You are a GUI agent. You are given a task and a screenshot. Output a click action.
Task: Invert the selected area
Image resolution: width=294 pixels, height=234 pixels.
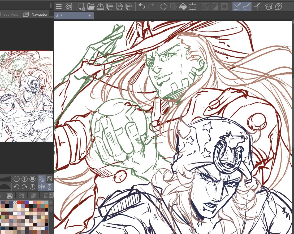215,7
